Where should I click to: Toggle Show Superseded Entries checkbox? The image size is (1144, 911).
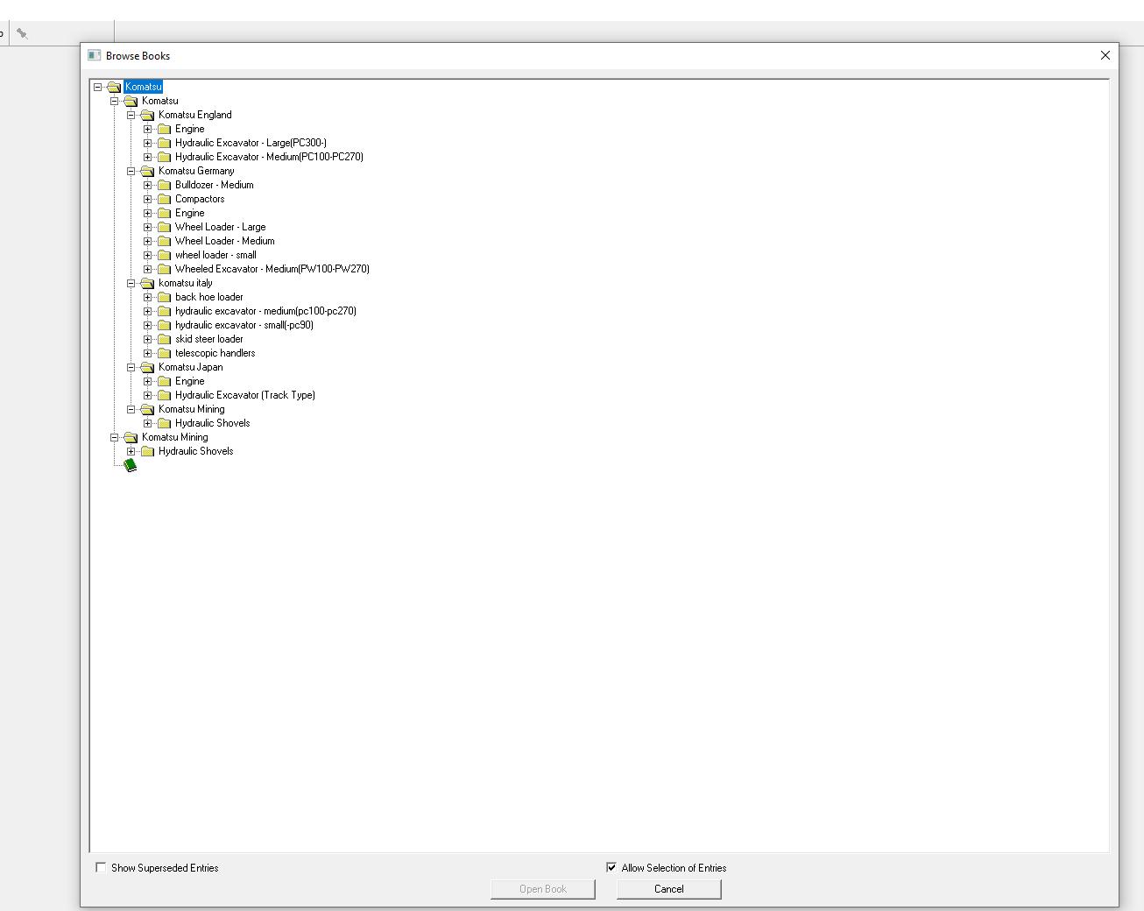[101, 867]
